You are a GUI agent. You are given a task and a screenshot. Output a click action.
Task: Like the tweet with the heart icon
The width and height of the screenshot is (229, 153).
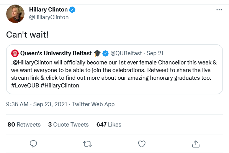click(x=142, y=144)
